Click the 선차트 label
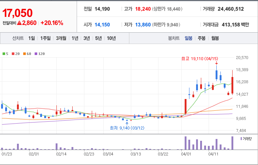The height and width of the screenshot is (165, 258). coord(18,38)
